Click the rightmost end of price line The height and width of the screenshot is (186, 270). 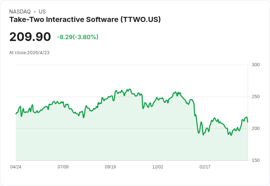tap(248, 122)
